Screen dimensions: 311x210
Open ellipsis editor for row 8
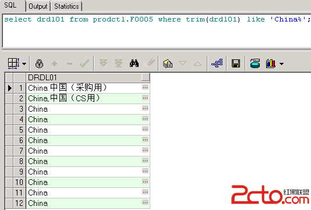point(145,161)
